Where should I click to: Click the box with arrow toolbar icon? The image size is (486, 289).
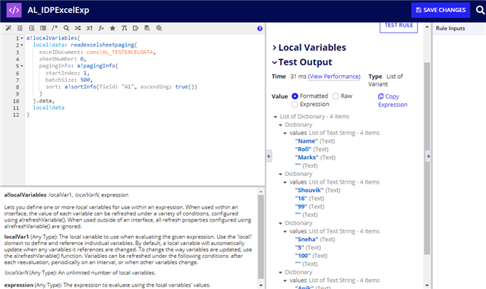click(135, 28)
